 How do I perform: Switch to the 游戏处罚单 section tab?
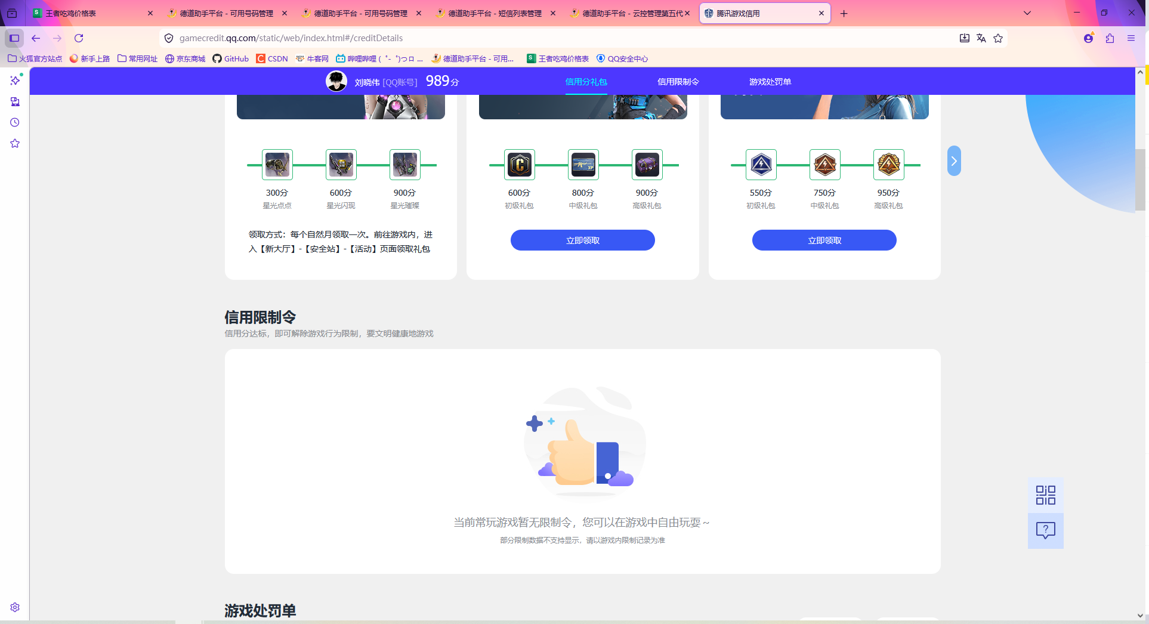coord(770,81)
